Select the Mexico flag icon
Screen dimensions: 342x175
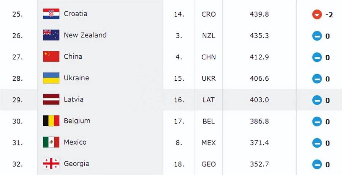tap(51, 142)
